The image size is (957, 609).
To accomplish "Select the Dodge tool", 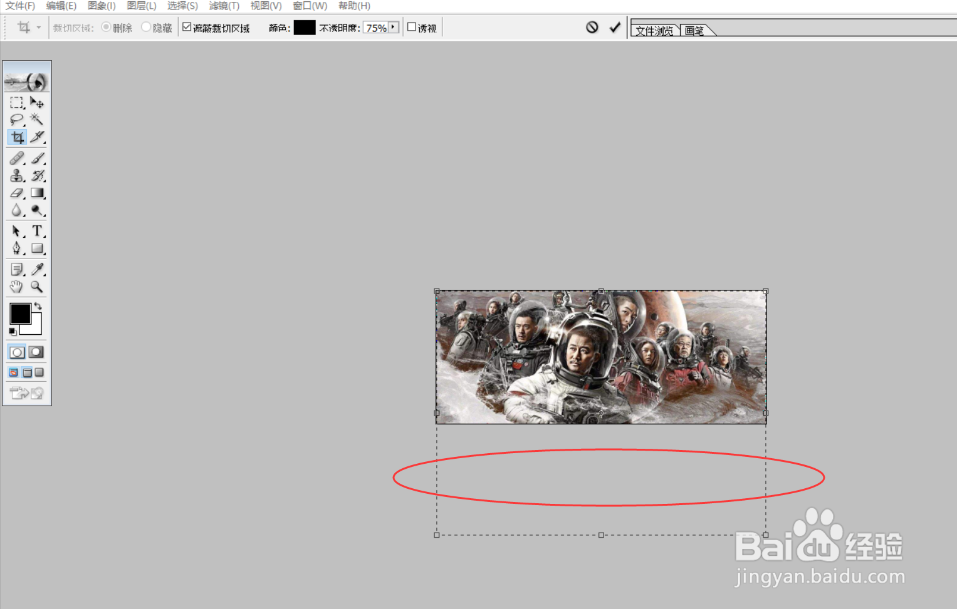I will (x=37, y=210).
